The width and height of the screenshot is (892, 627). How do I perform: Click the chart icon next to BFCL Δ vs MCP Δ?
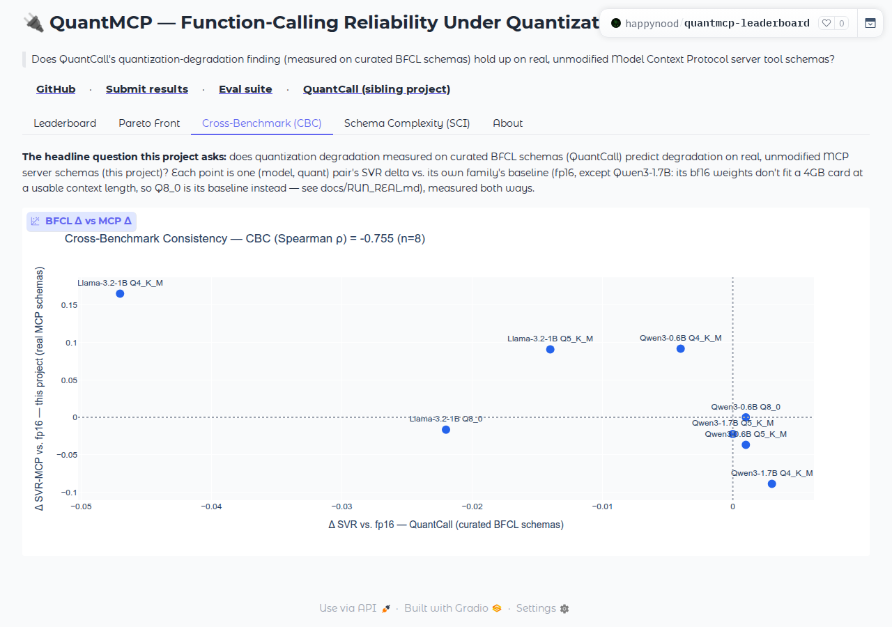coord(36,222)
